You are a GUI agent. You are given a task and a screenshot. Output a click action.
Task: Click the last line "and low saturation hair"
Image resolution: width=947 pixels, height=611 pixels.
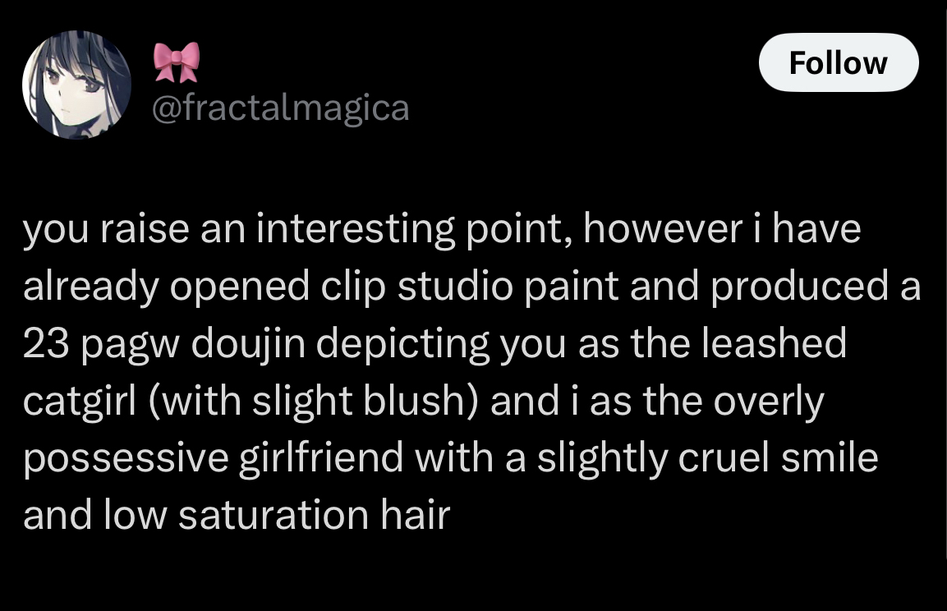click(237, 515)
